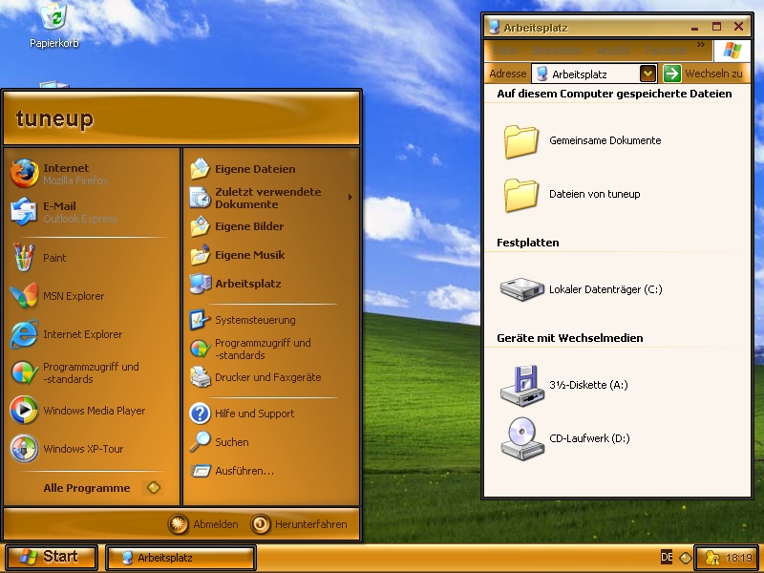Click the Arbeitsplatz title bar icon
The height and width of the screenshot is (573, 764).
494,28
